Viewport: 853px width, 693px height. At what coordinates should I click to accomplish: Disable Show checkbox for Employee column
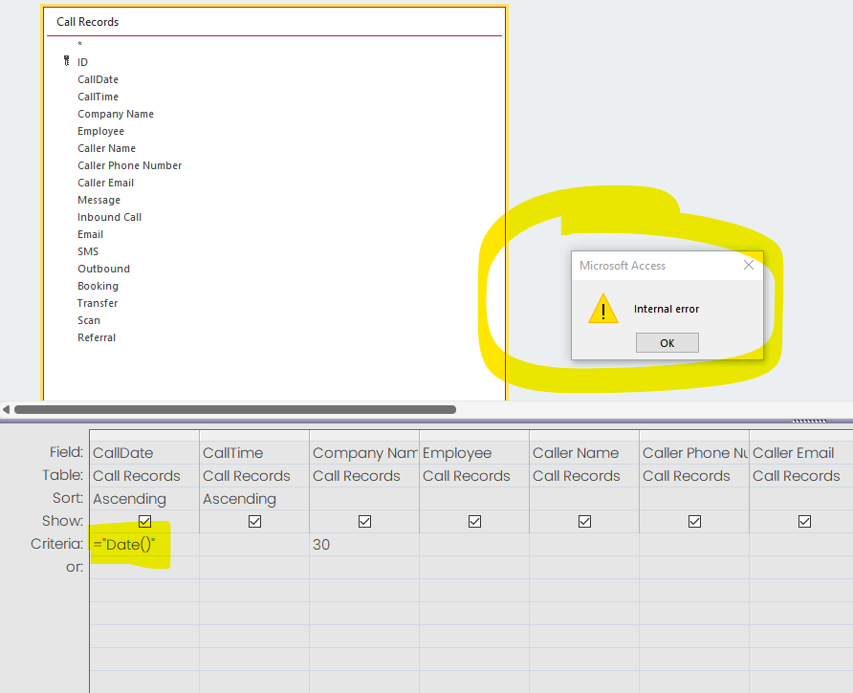pos(474,522)
